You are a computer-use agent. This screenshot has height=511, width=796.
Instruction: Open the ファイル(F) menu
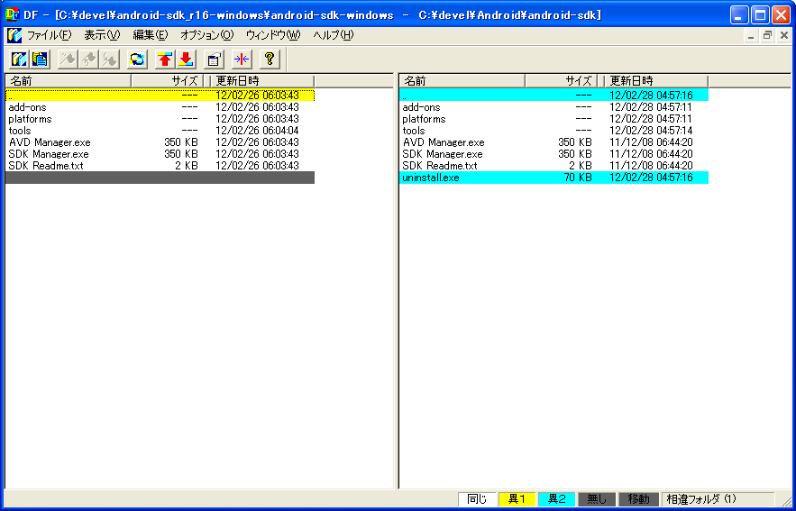[50, 35]
